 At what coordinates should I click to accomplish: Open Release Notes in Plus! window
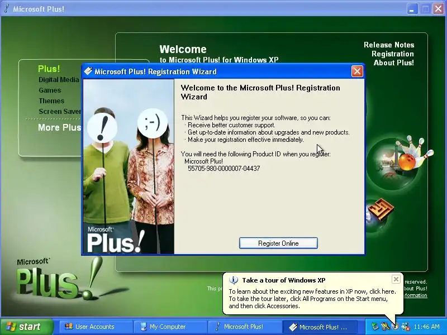point(389,45)
